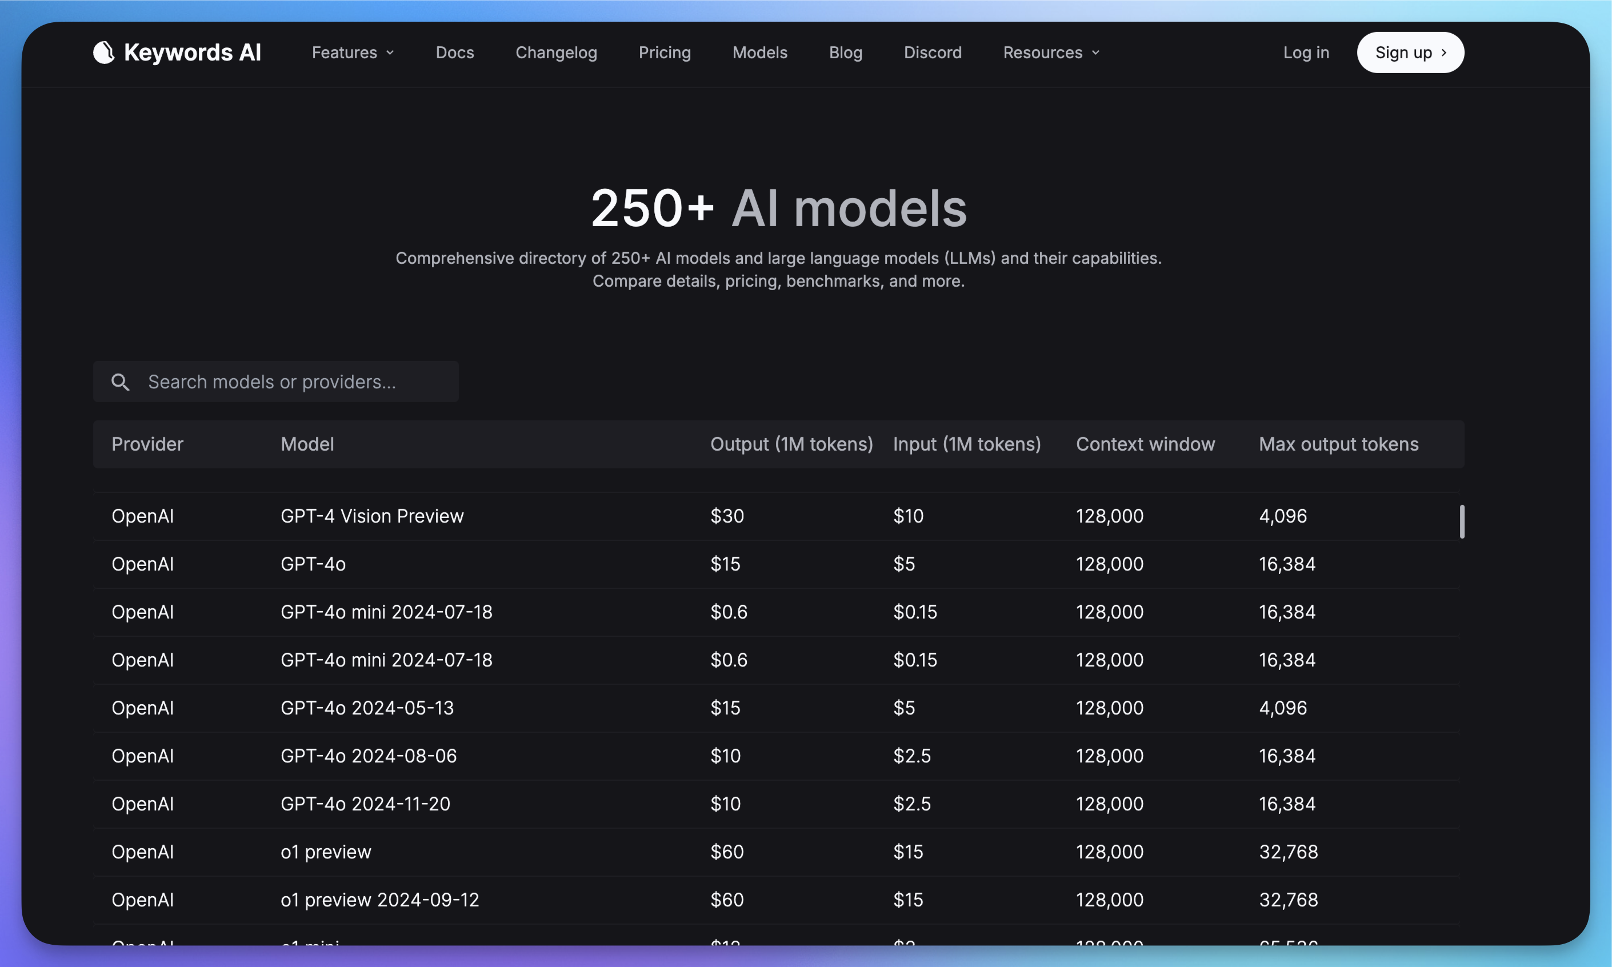
Task: Click the Log in link
Action: point(1306,53)
